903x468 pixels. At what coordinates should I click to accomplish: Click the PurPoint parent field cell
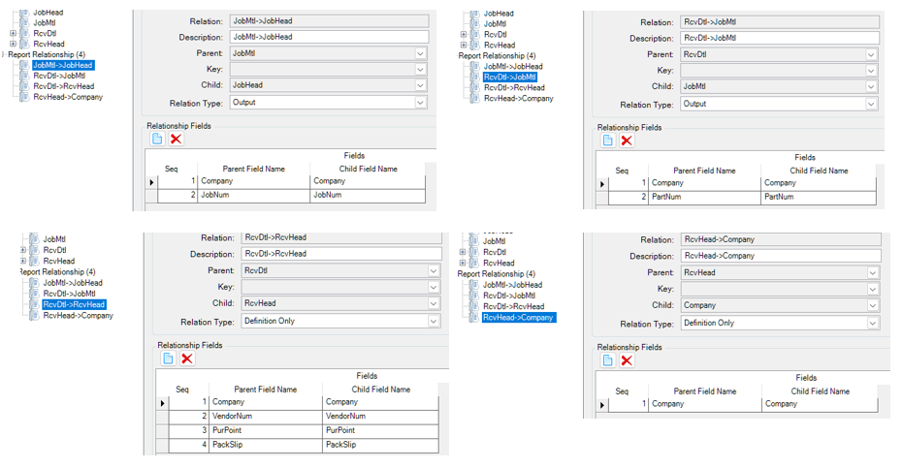(266, 430)
